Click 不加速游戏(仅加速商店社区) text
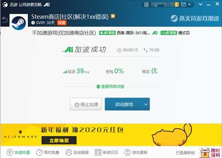The width and height of the screenshot is (222, 158). click(x=64, y=33)
